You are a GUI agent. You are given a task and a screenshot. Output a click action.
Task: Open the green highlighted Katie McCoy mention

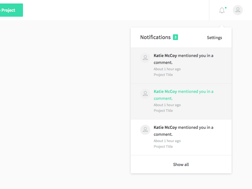tap(183, 95)
